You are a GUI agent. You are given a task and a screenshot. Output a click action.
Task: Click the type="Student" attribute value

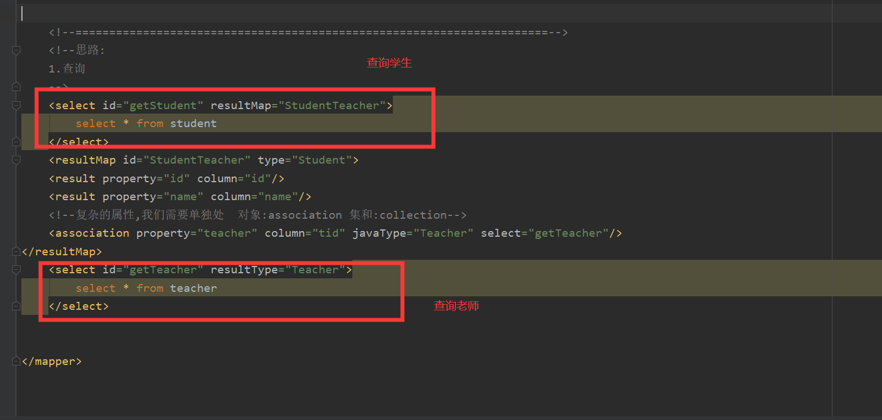click(322, 160)
